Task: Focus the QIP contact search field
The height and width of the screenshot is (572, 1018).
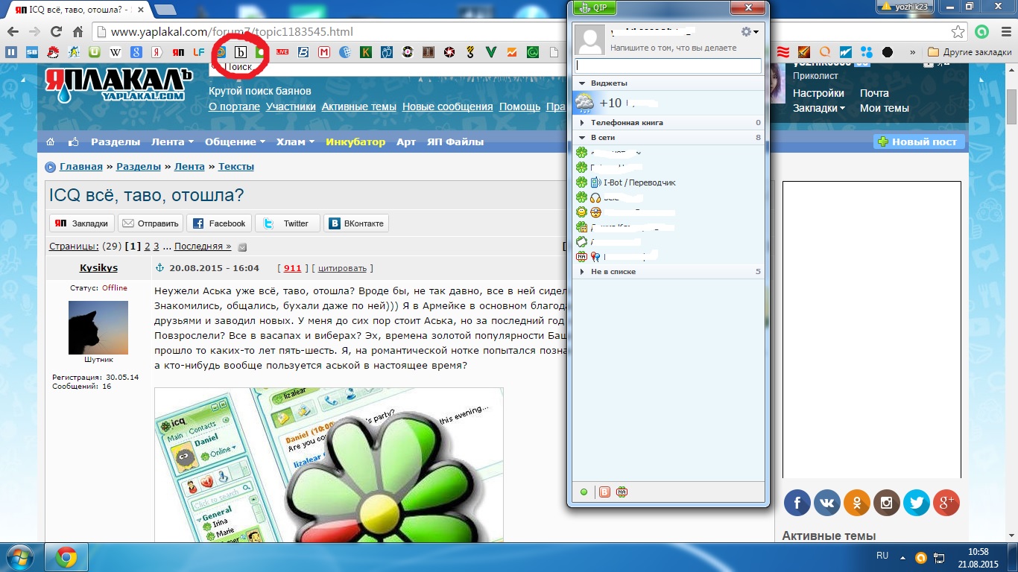Action: pos(668,66)
